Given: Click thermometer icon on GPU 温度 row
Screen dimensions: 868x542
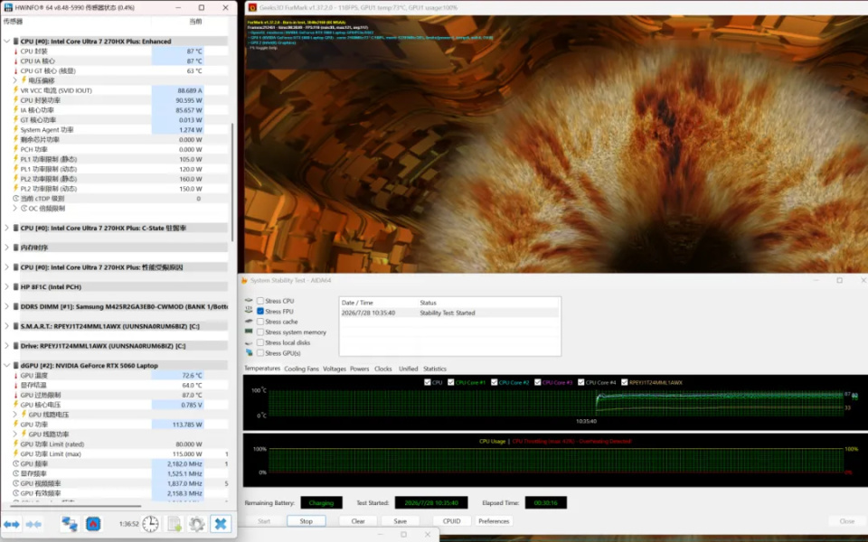Looking at the screenshot, I should tap(15, 376).
